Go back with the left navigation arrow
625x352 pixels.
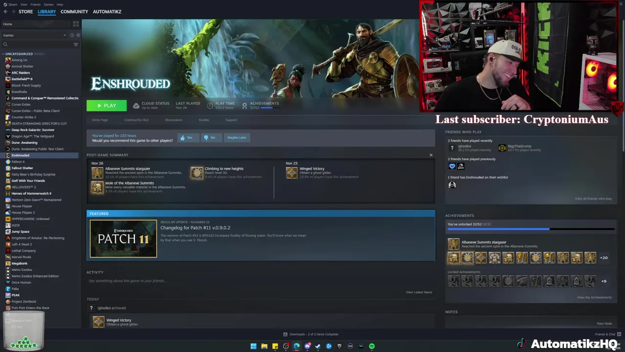(4, 12)
